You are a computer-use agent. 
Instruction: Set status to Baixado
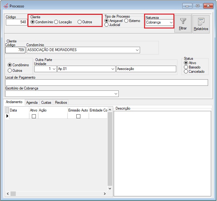tap(186, 67)
